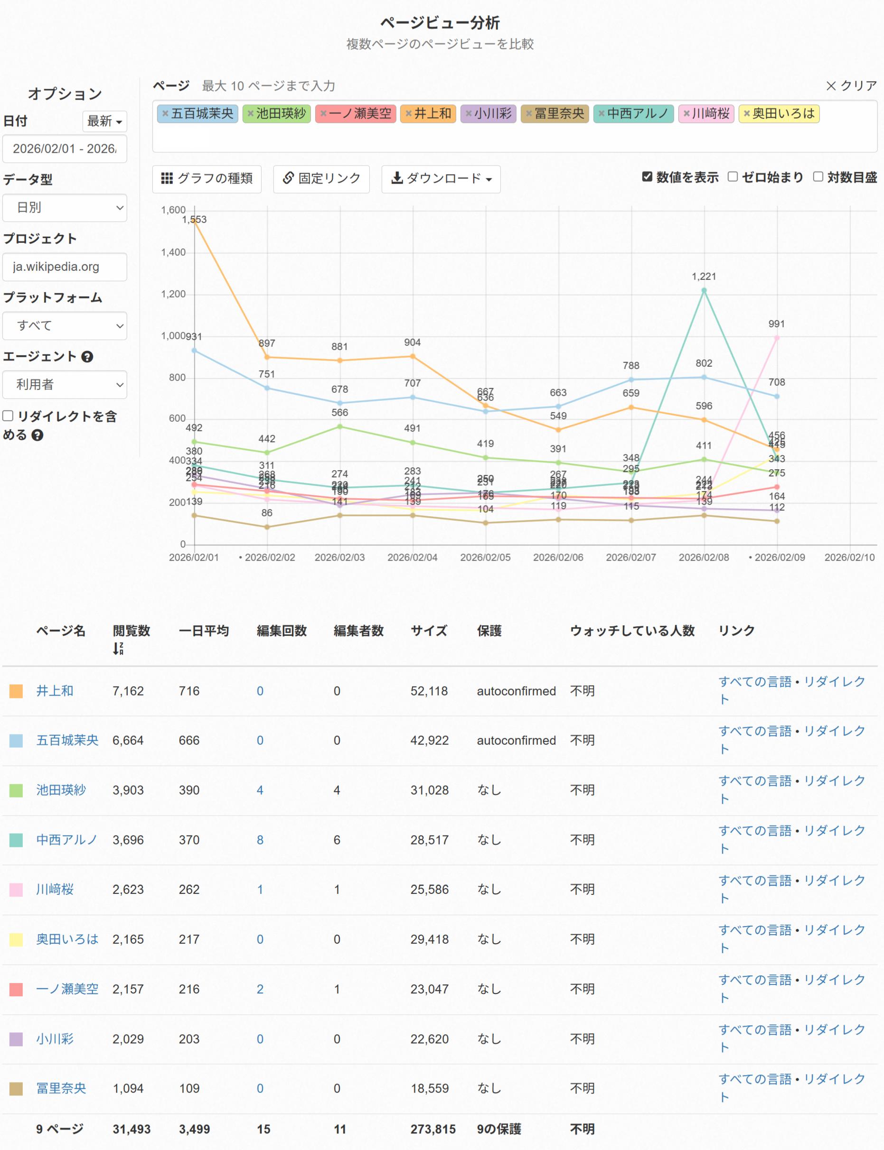Open the 川﨑桜 page link in table
The height and width of the screenshot is (1150, 884).
click(x=55, y=889)
